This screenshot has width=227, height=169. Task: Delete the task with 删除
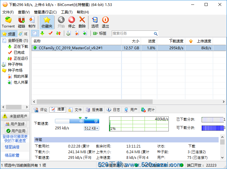pyautogui.click(x=82, y=22)
